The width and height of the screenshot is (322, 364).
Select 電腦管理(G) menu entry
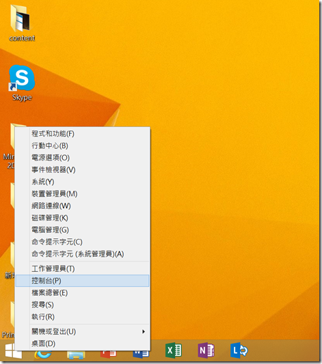point(82,230)
